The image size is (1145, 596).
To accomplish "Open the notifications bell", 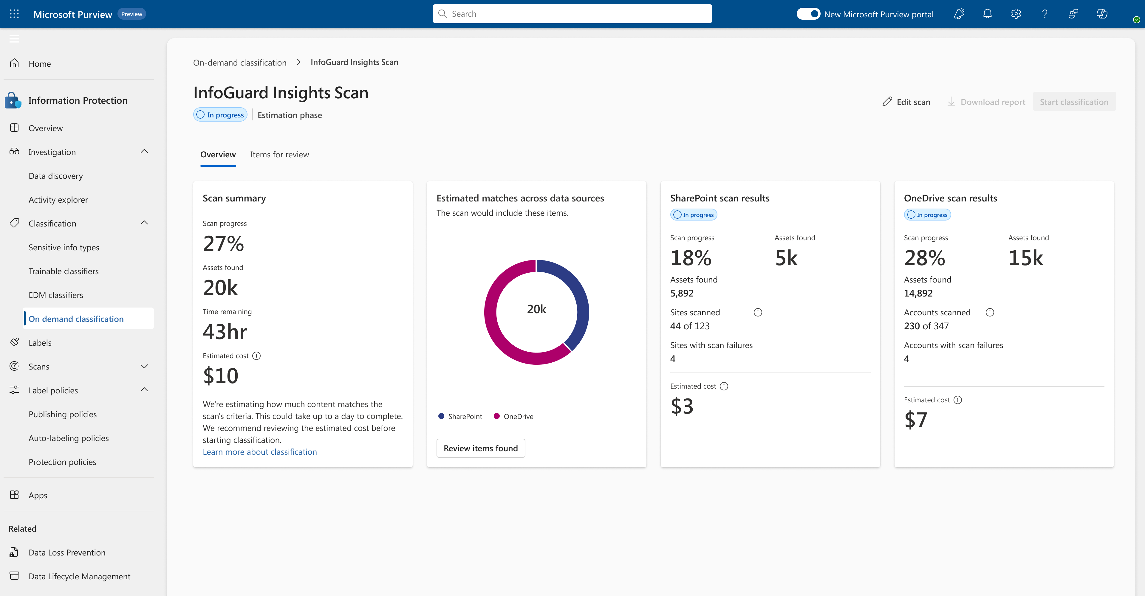I will [x=987, y=14].
